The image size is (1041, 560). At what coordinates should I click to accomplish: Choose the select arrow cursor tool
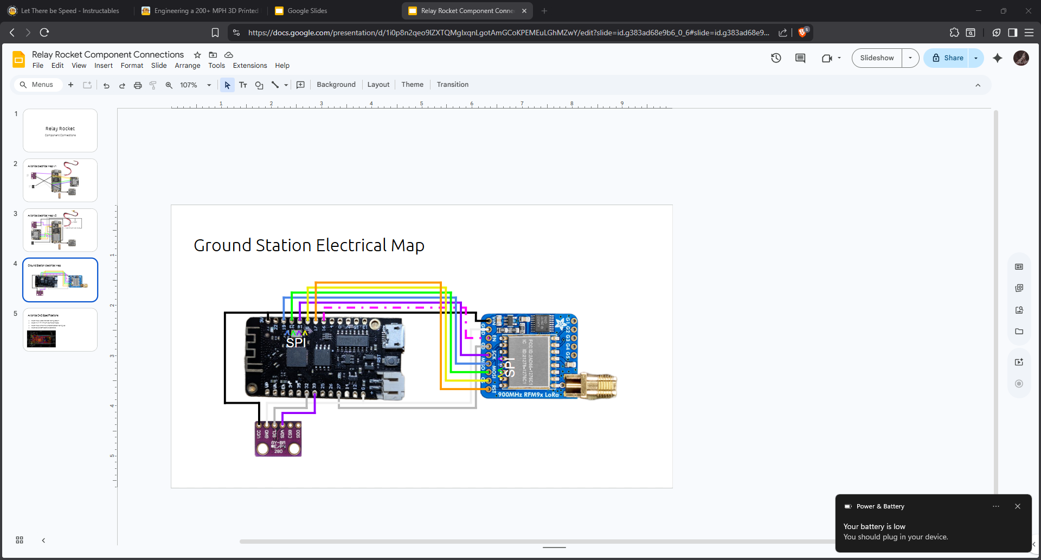pyautogui.click(x=227, y=85)
